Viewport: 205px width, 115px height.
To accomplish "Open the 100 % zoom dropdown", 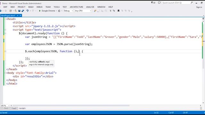I will [5, 105].
